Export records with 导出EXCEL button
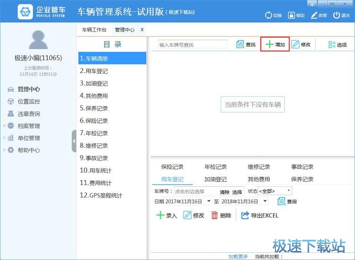This screenshot has width=355, height=260. pos(259,216)
